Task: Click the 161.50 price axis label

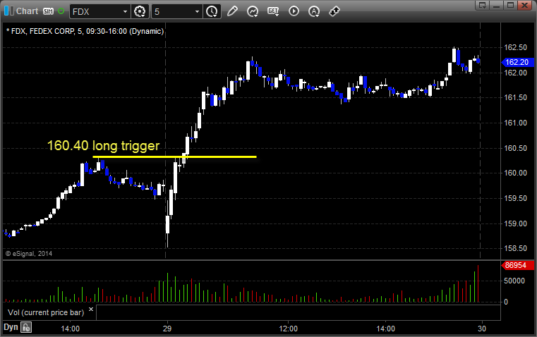Action: [515, 98]
